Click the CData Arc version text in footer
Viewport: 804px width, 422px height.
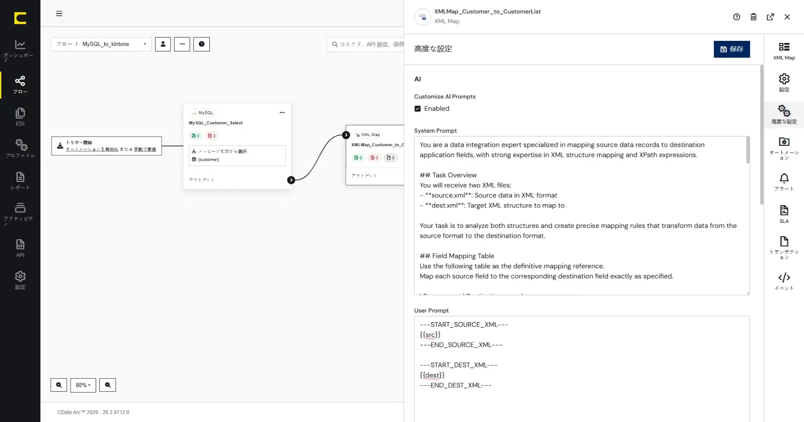[x=93, y=412]
